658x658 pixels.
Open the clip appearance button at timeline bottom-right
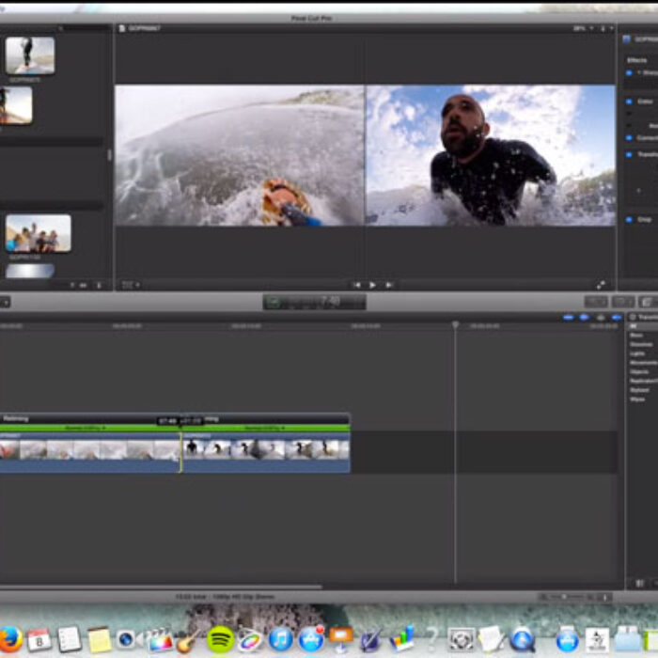(x=604, y=597)
